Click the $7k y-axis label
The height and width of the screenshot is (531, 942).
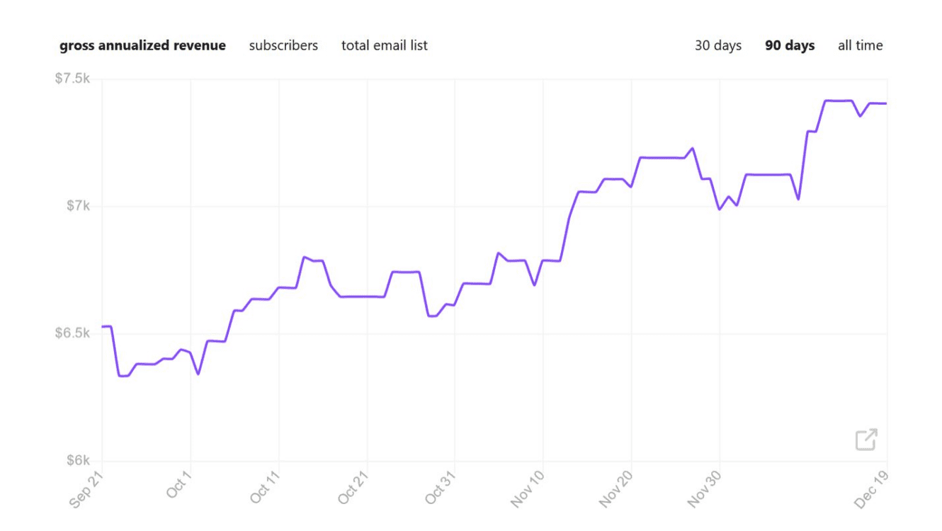[79, 205]
